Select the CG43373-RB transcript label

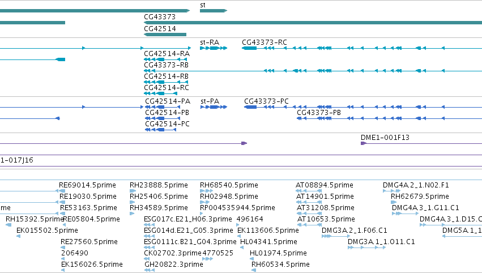167,65
